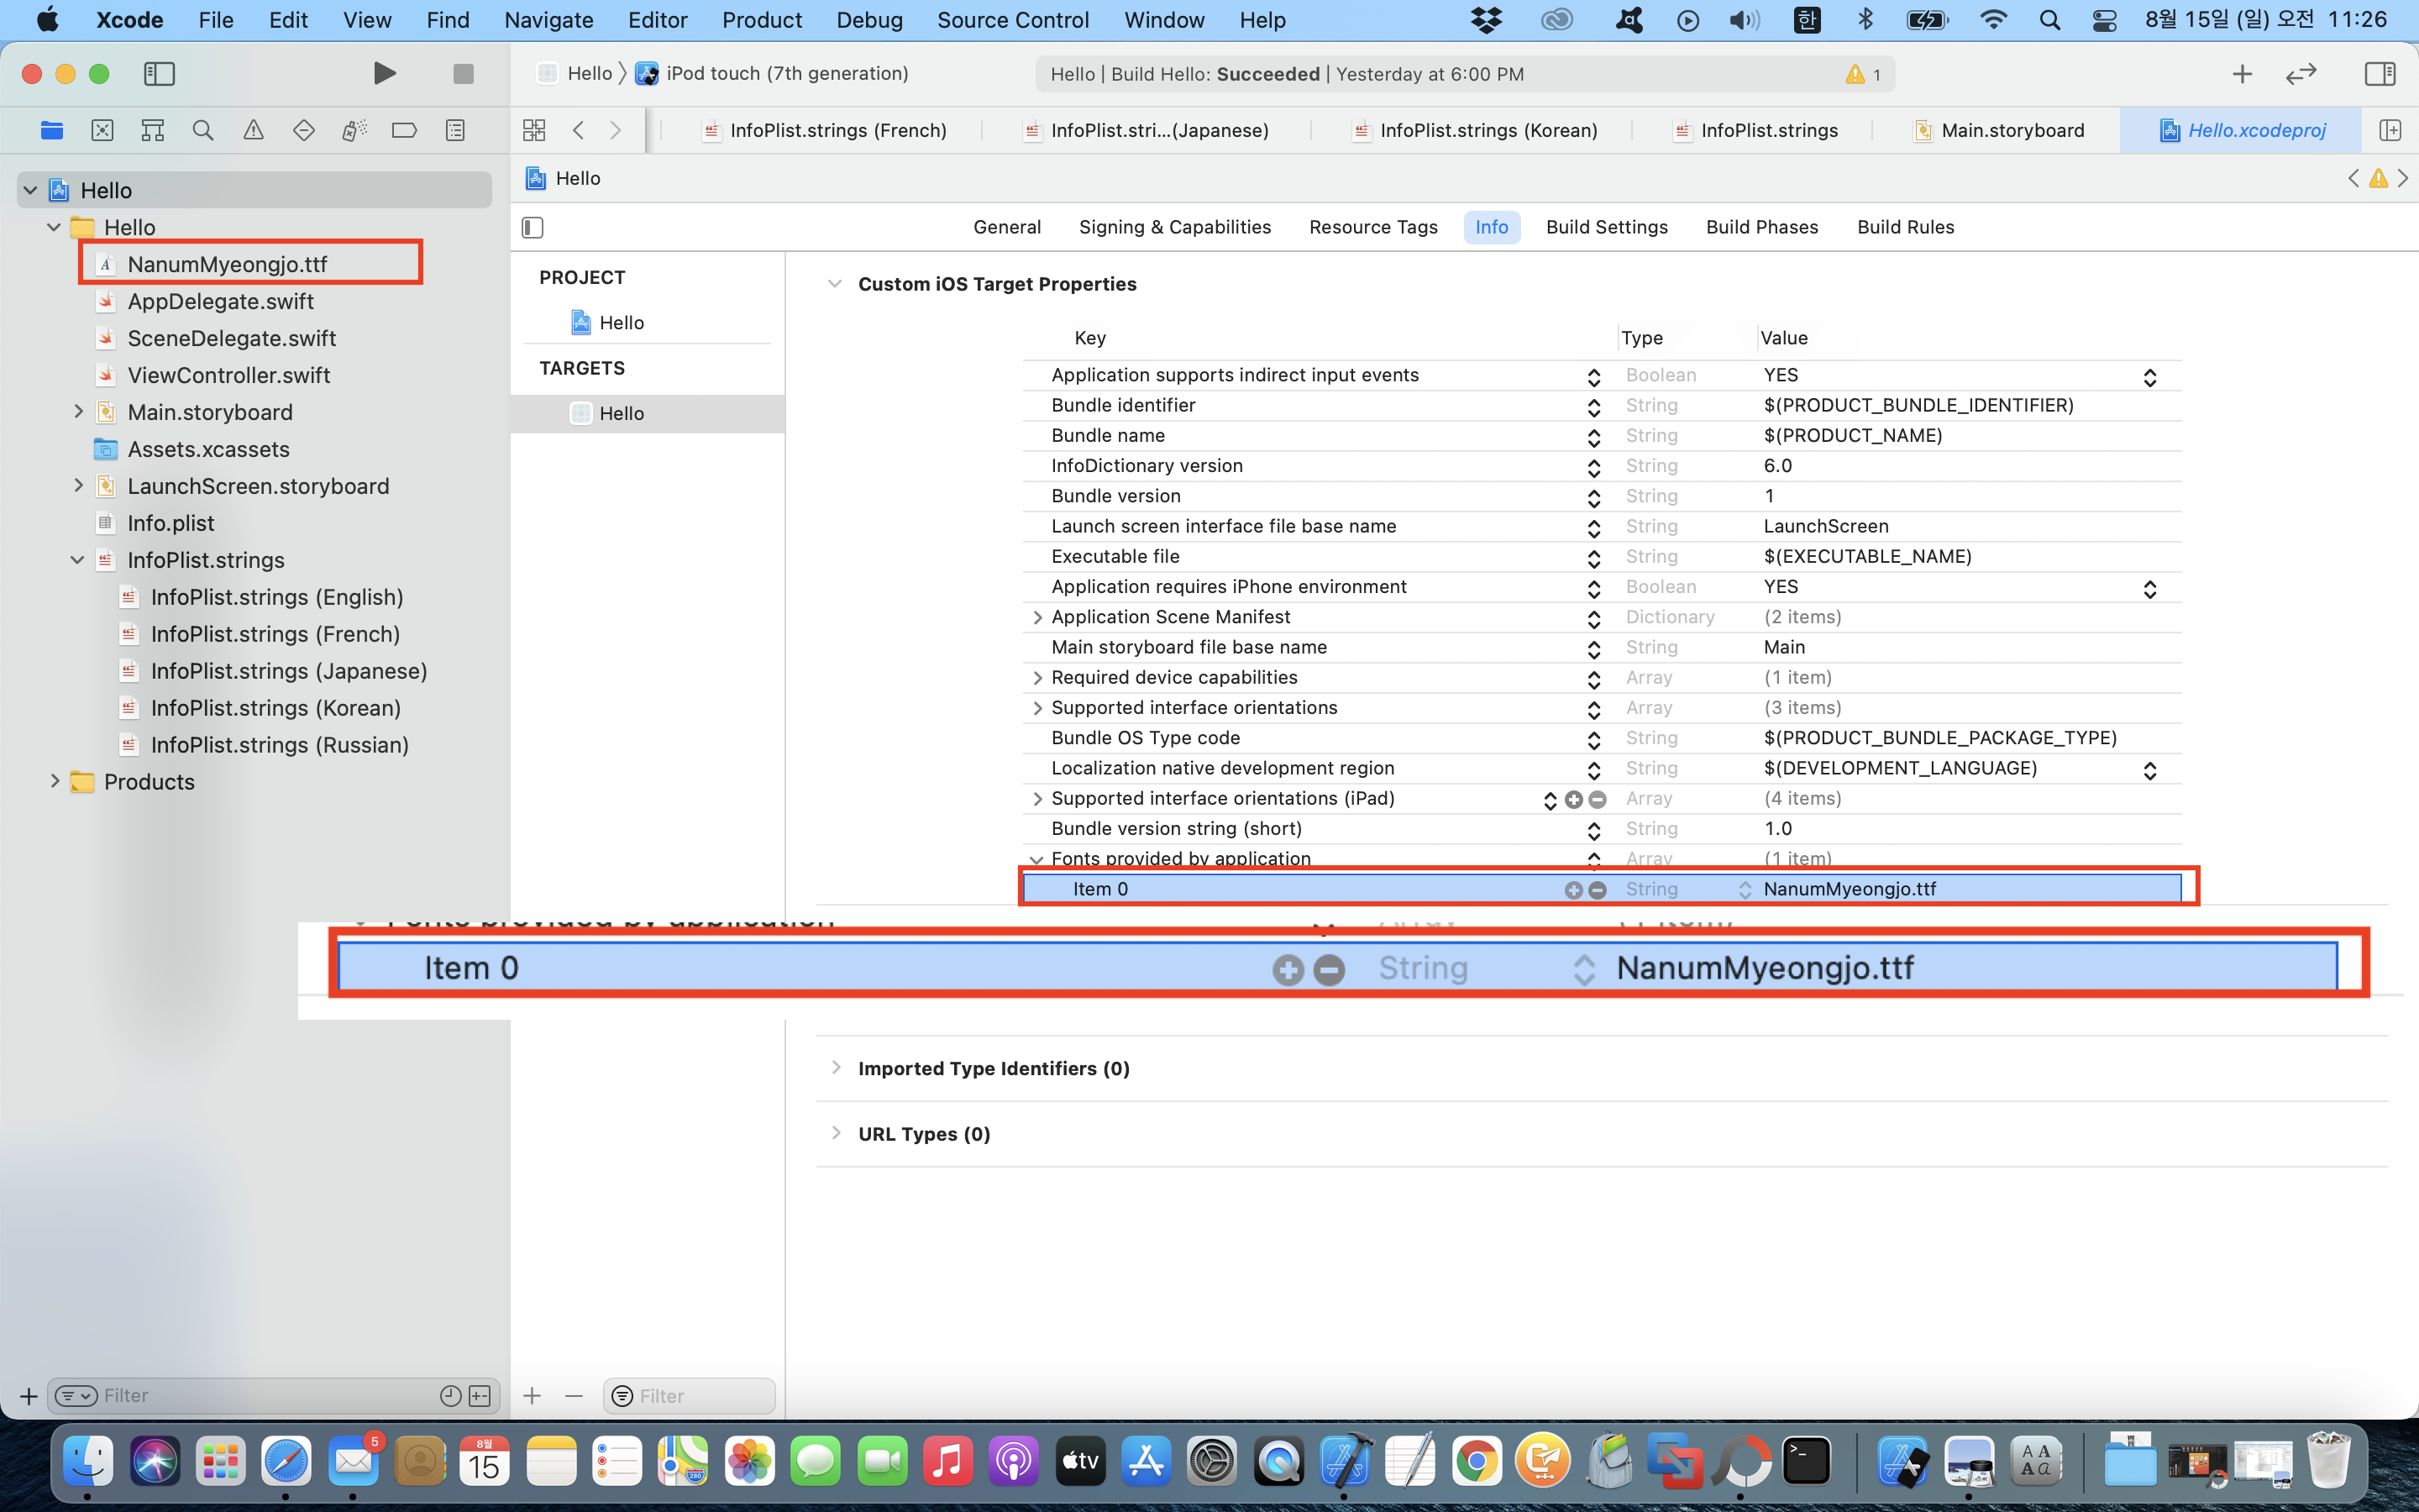The height and width of the screenshot is (1512, 2419).
Task: Open the Find navigator via the magnifier icon
Action: click(203, 130)
